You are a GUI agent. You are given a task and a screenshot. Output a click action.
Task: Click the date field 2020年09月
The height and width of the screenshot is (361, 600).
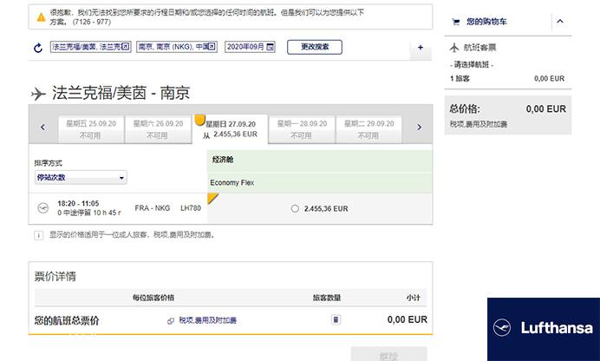tap(250, 47)
